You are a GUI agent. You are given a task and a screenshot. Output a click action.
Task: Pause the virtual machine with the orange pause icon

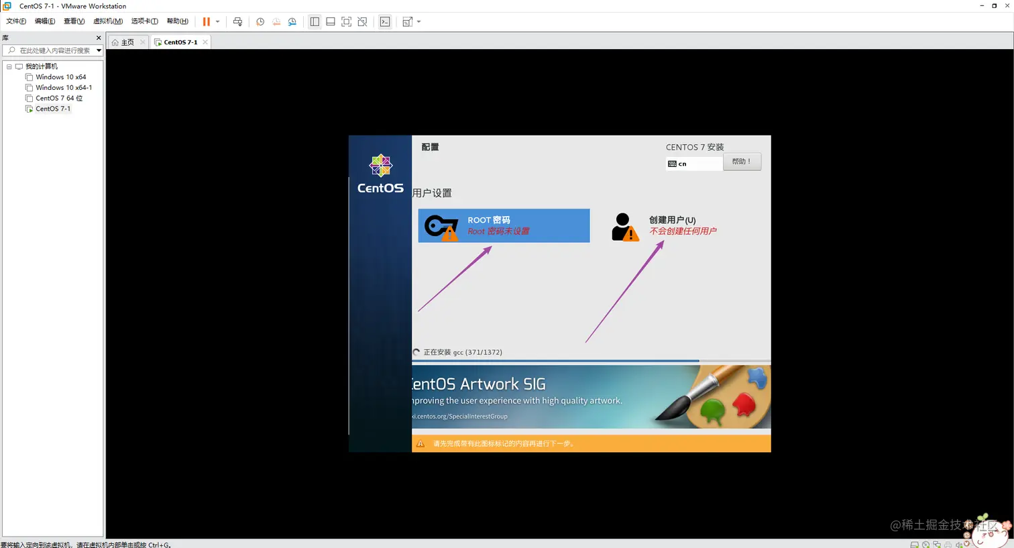207,21
